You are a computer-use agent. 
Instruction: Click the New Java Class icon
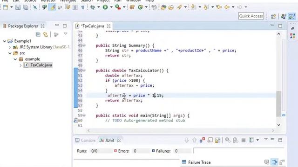click(x=141, y=7)
